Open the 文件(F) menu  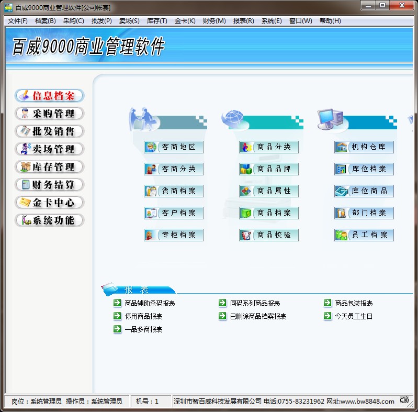point(18,21)
